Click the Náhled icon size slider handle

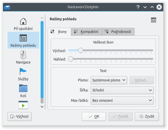[71, 59]
